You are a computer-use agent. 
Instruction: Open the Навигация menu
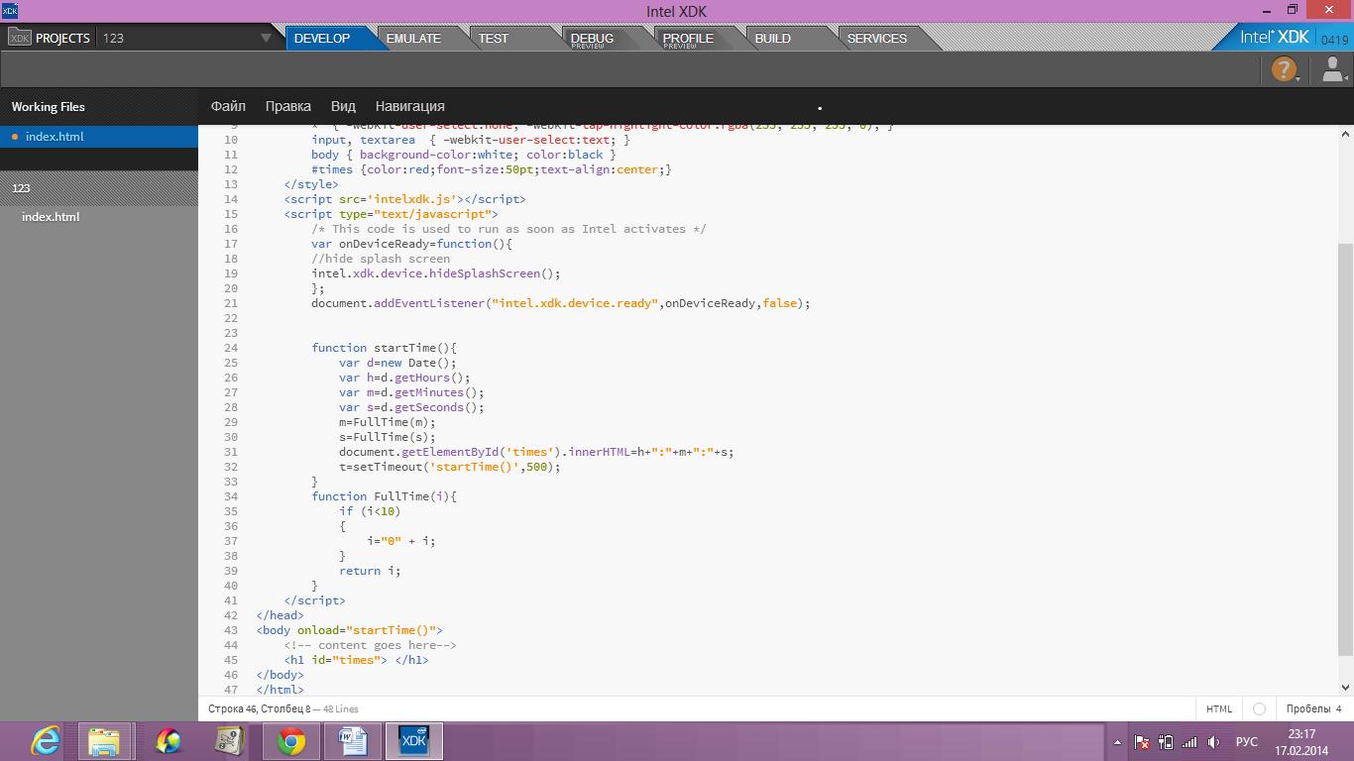point(409,106)
